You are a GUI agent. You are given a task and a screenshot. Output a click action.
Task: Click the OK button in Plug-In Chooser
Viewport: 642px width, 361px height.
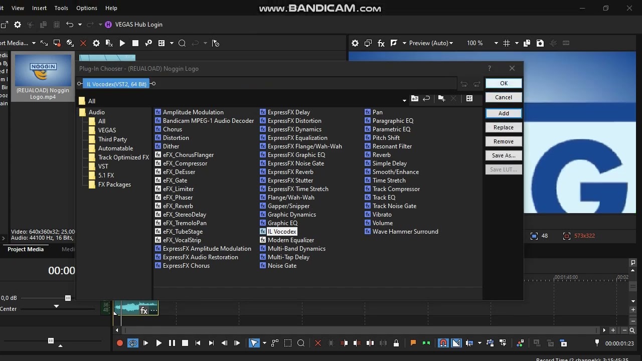(504, 83)
